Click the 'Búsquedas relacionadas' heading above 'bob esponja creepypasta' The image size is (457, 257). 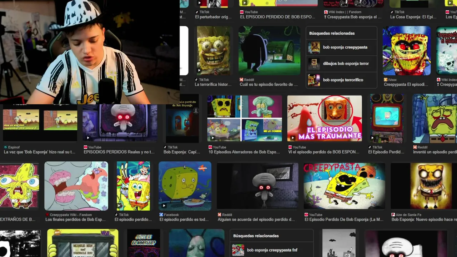point(332,33)
